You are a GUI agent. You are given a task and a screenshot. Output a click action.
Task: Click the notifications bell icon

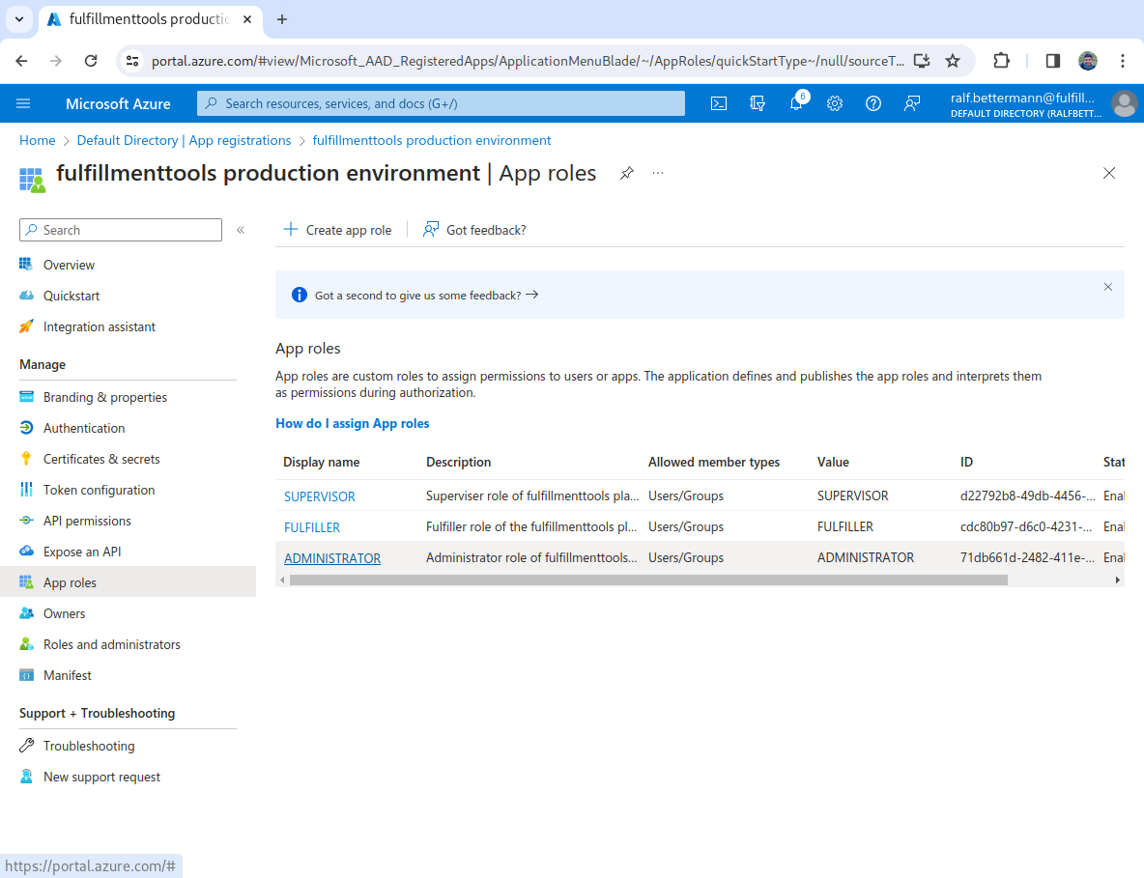tap(796, 103)
